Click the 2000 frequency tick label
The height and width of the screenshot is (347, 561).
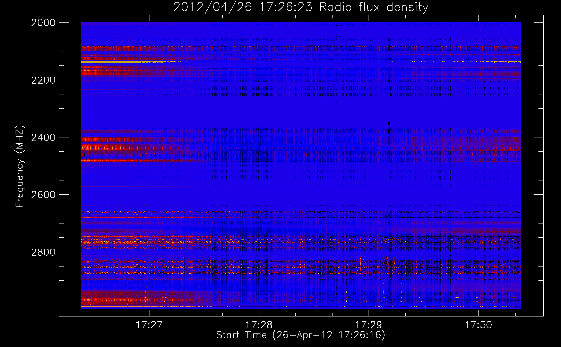coord(43,23)
